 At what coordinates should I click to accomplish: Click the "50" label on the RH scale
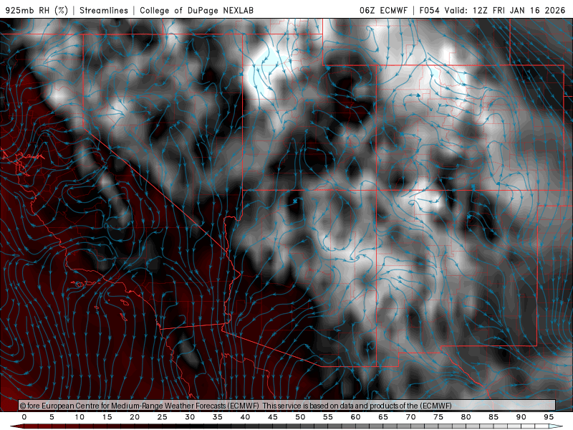pyautogui.click(x=300, y=417)
